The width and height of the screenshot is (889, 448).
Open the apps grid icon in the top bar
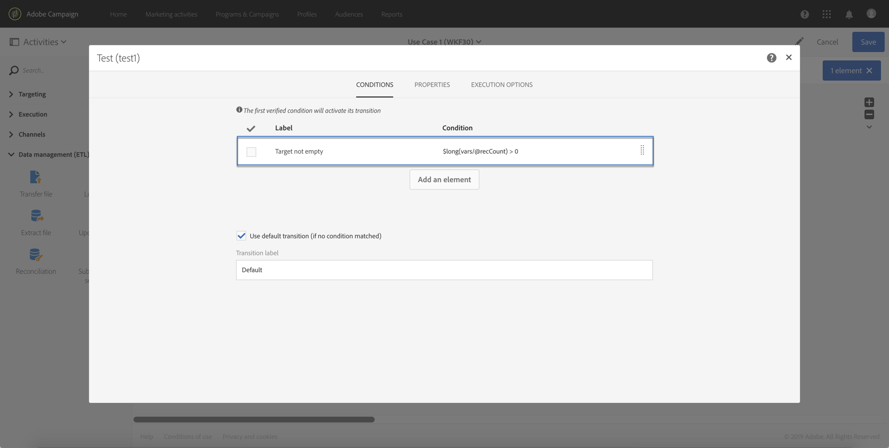click(827, 14)
